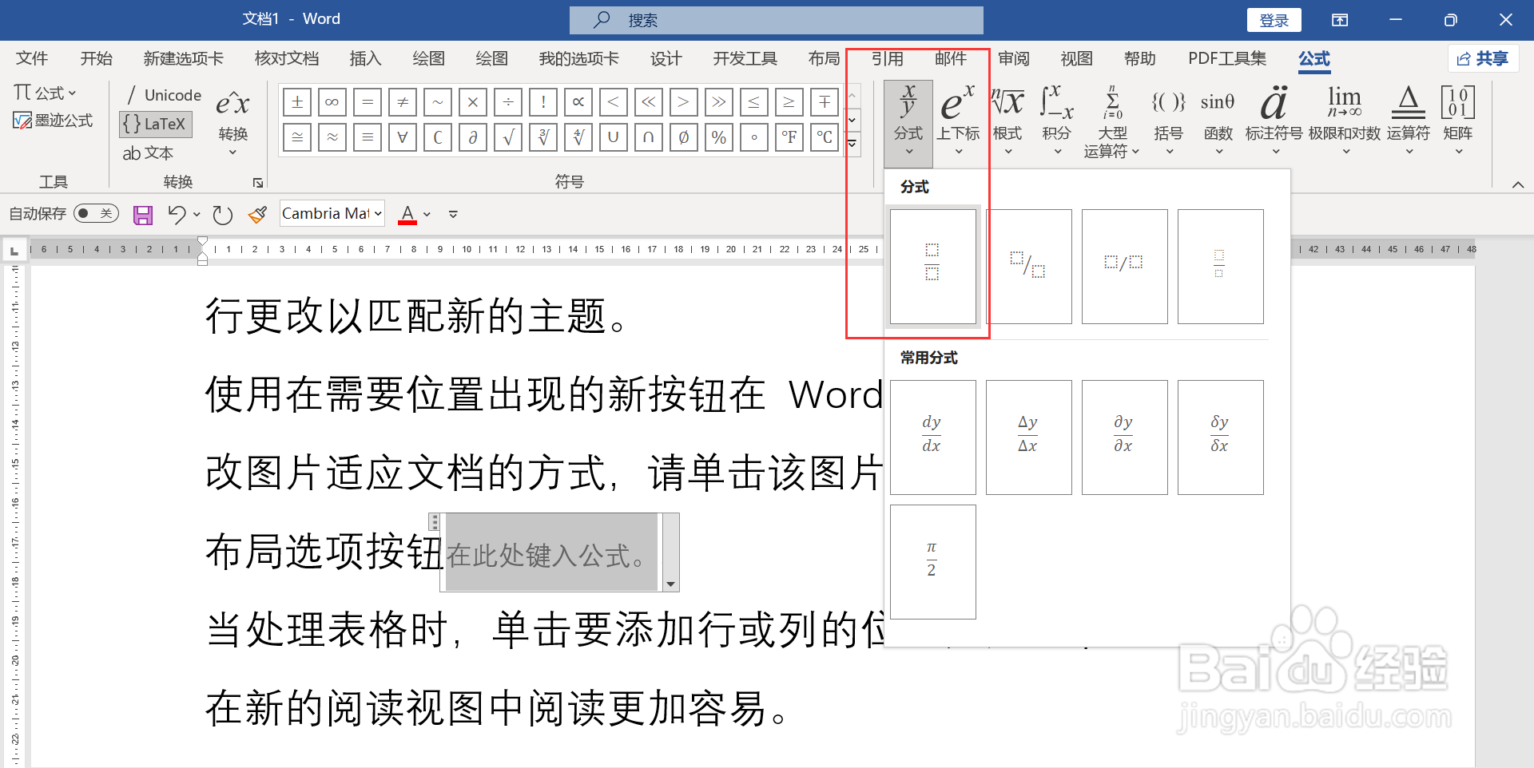Click the format painter brush icon
The height and width of the screenshot is (768, 1534).
tap(257, 214)
